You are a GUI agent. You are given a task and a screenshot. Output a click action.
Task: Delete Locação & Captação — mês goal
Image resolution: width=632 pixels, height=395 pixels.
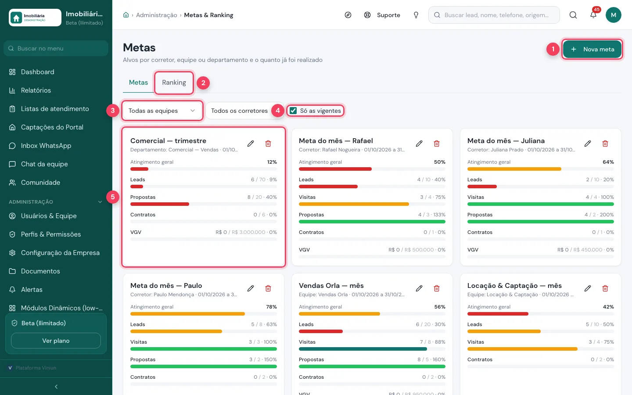(605, 288)
